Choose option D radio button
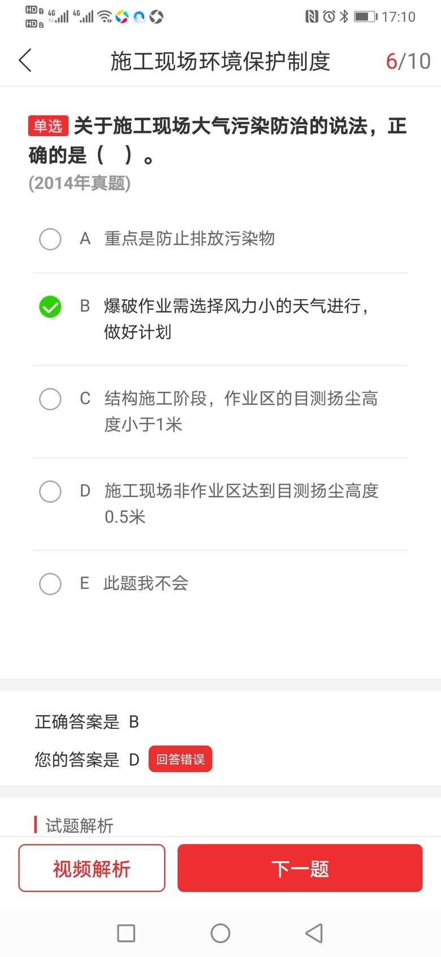Screen dimensions: 441x957 (x=50, y=491)
